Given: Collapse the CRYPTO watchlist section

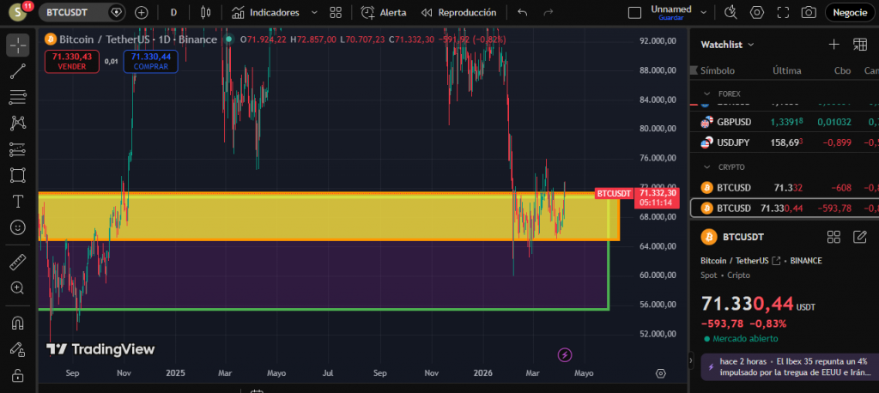Looking at the screenshot, I should pyautogui.click(x=706, y=167).
